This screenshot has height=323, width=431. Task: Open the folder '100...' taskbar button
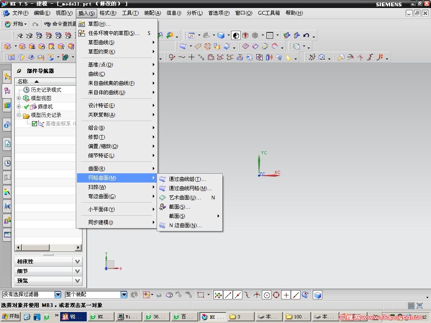pyautogui.click(x=297, y=316)
